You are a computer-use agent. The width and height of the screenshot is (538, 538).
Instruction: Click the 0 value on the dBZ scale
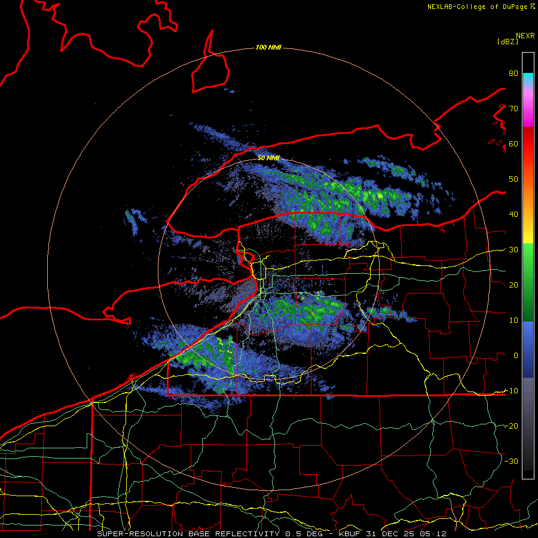[516, 356]
